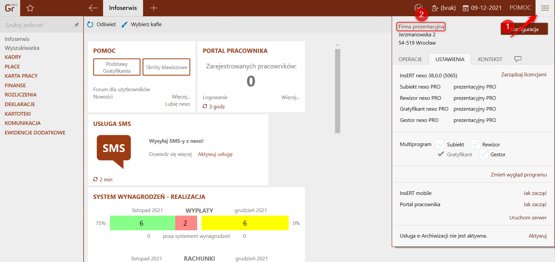This screenshot has height=262, width=555.
Task: Switch to the Infoserwis tab
Action: tap(123, 8)
